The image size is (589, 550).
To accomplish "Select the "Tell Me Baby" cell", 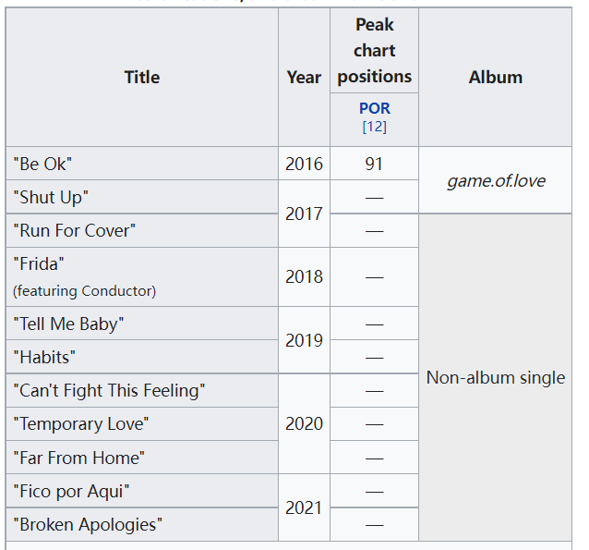I will coord(68,324).
